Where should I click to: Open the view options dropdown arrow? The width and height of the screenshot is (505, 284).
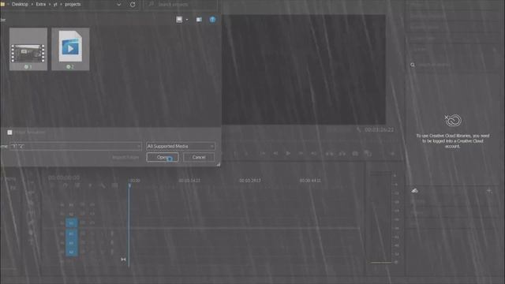tap(187, 20)
